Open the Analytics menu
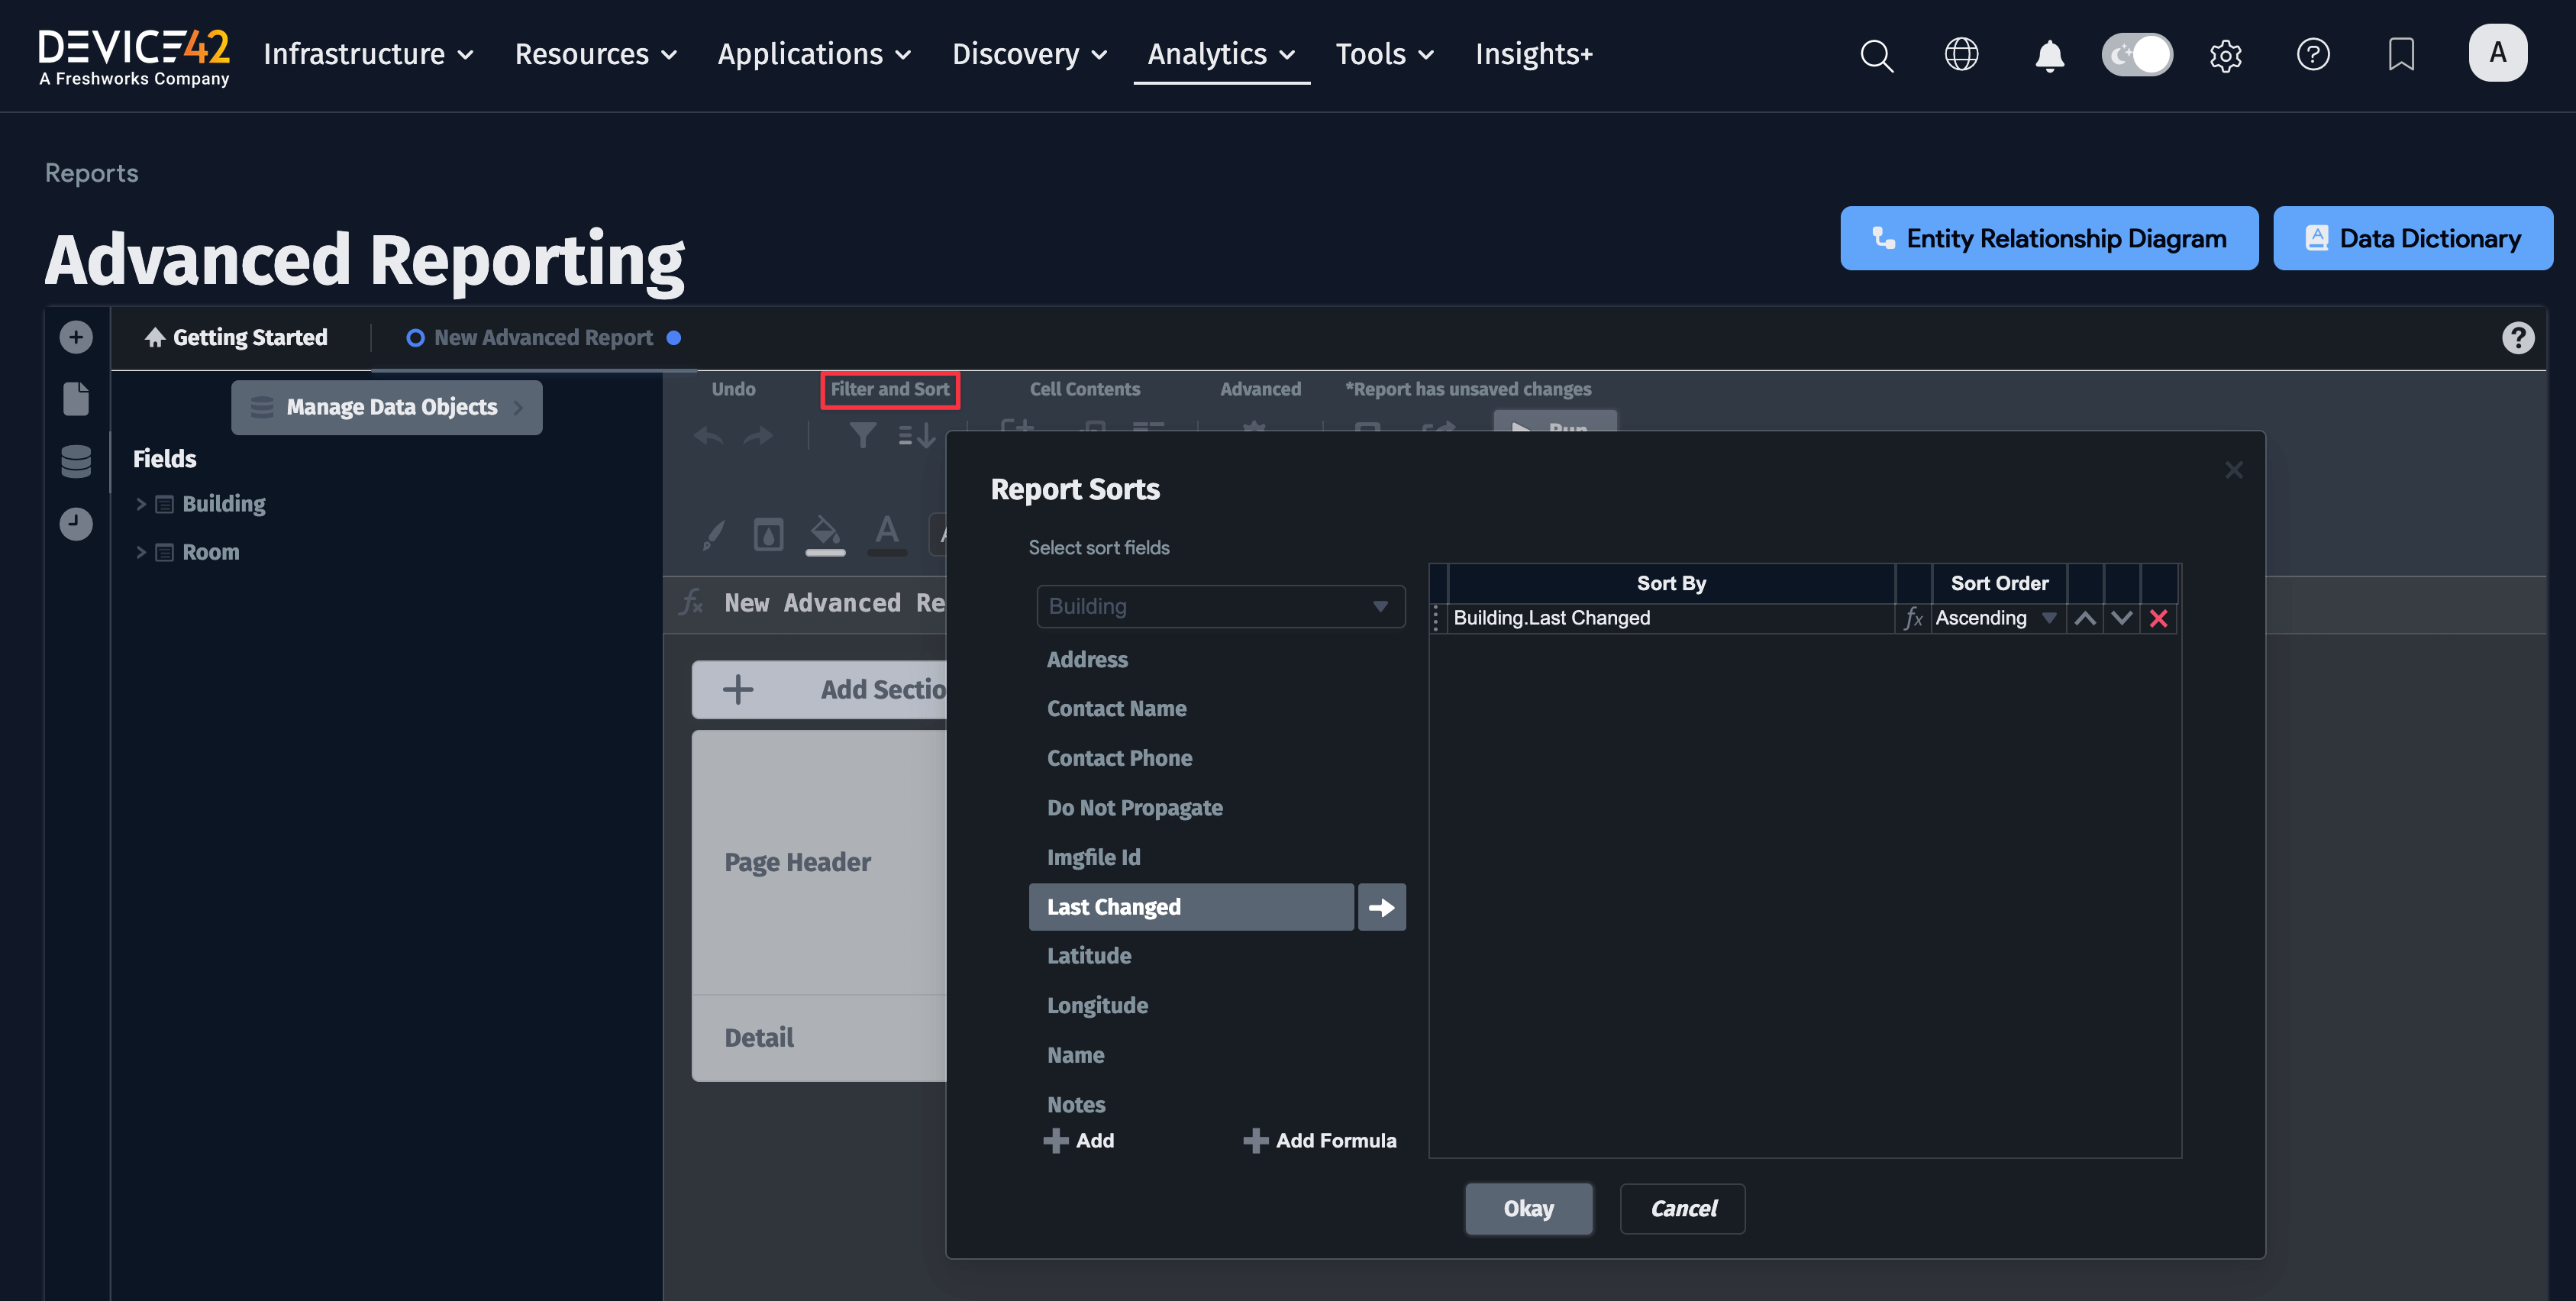 (x=1221, y=54)
